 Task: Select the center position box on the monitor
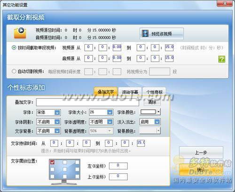point(65,169)
